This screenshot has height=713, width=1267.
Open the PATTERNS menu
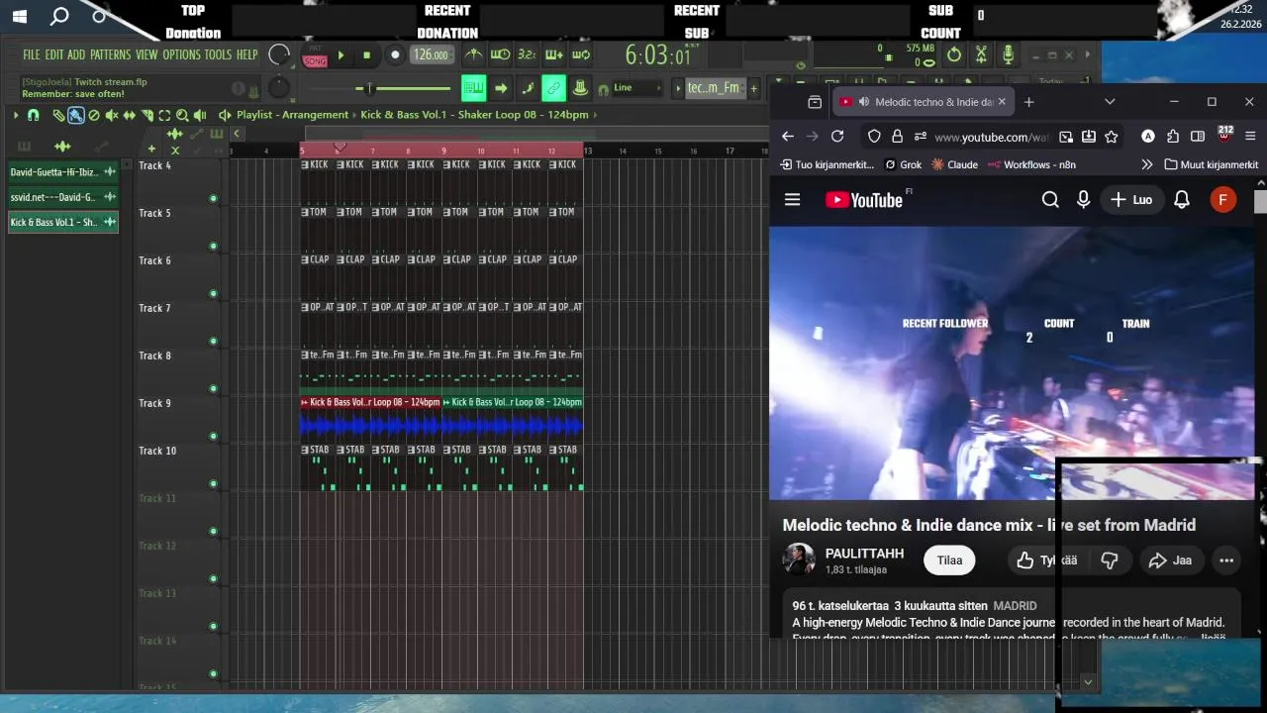coord(110,55)
